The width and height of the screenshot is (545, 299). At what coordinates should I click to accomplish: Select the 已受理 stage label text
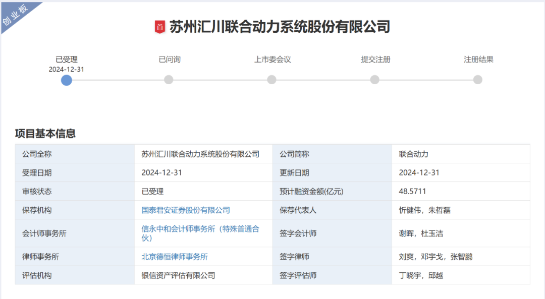pyautogui.click(x=67, y=59)
